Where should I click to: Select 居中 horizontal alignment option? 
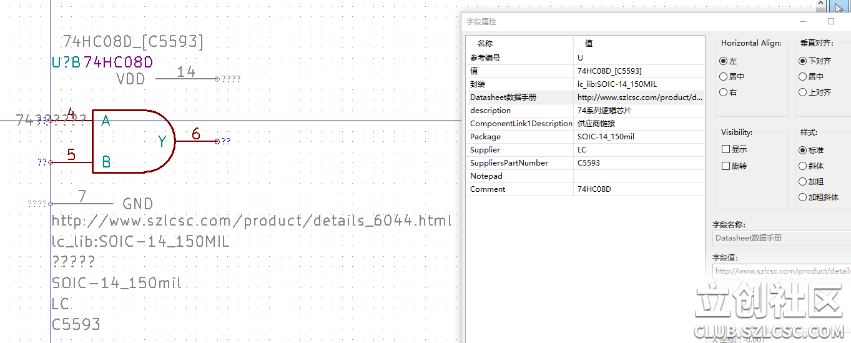(x=724, y=77)
